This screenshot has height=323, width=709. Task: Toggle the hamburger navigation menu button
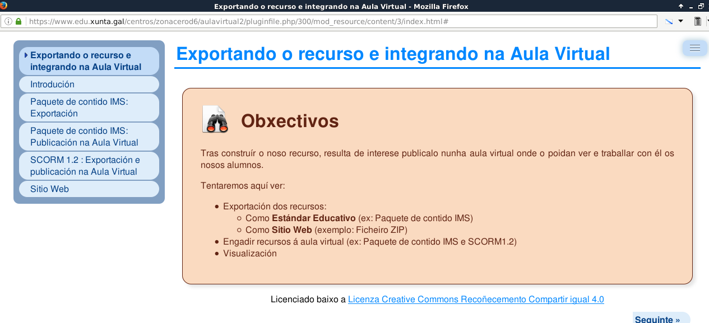coord(695,48)
